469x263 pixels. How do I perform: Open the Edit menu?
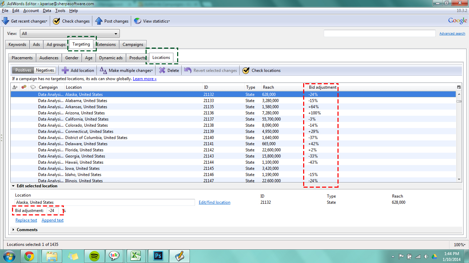[16, 11]
